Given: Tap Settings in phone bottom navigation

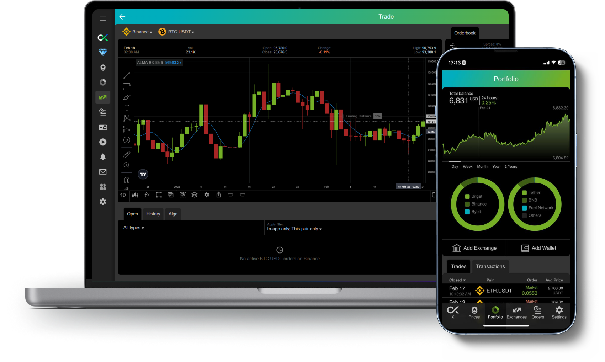Looking at the screenshot, I should click(x=559, y=313).
